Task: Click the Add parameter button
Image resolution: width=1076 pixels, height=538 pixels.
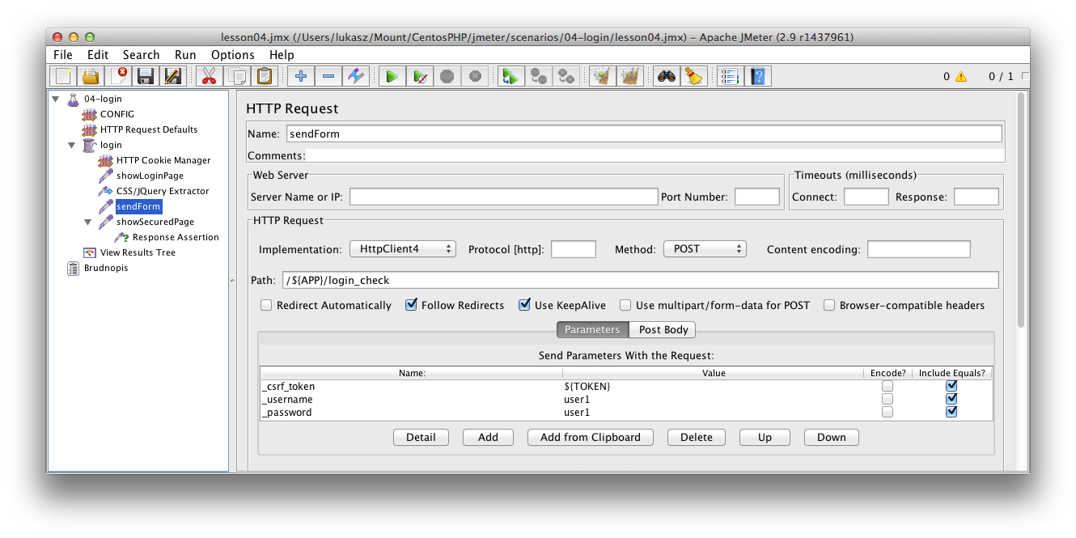Action: click(x=489, y=437)
